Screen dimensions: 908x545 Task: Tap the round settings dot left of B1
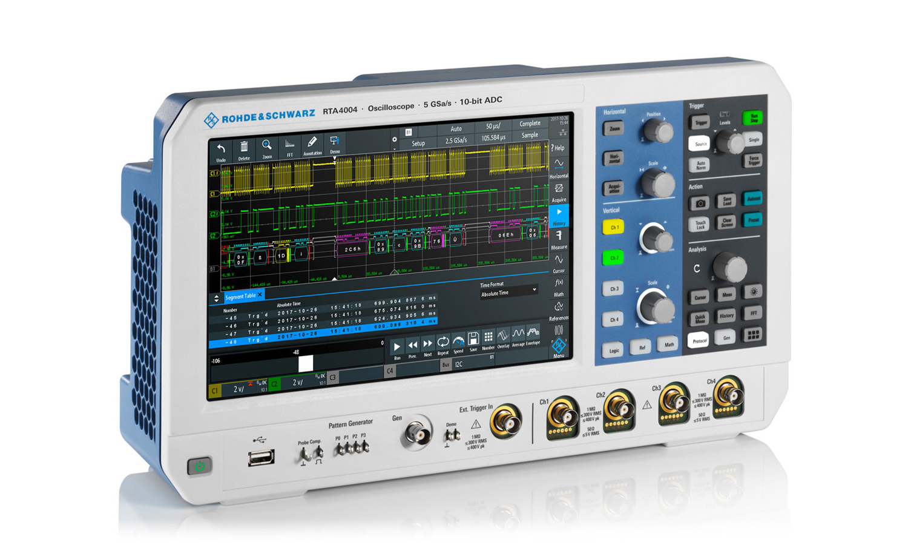[395, 139]
